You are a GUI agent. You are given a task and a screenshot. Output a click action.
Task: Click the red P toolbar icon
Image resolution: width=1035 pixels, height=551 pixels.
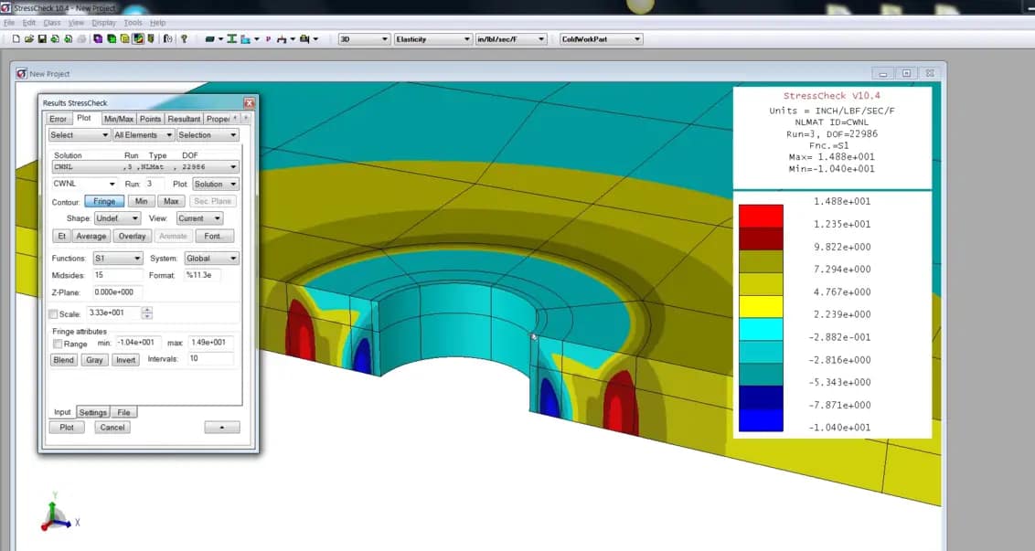268,38
